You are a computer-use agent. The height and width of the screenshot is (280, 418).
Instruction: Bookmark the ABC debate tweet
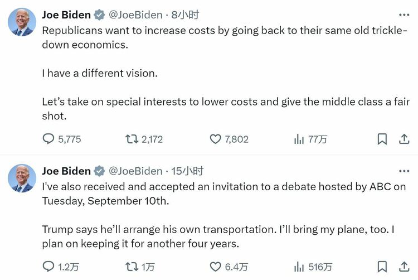(382, 267)
